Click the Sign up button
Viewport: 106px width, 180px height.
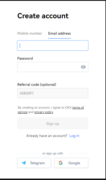click(x=53, y=123)
